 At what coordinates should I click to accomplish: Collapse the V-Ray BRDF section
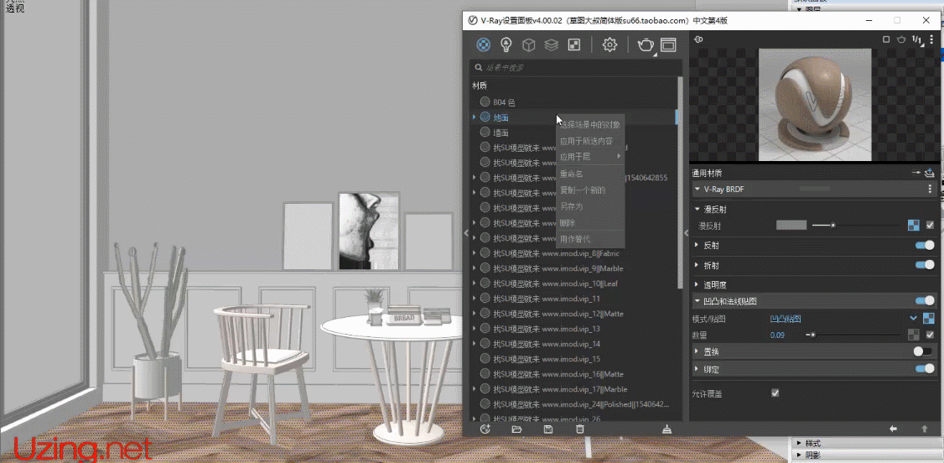[x=698, y=190]
